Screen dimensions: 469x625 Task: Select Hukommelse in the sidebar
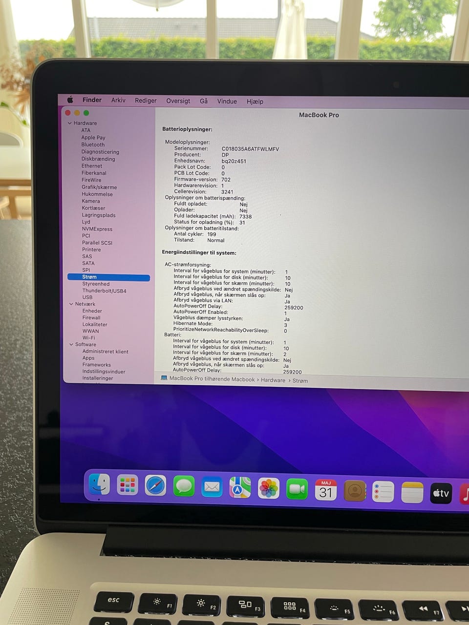click(x=97, y=194)
